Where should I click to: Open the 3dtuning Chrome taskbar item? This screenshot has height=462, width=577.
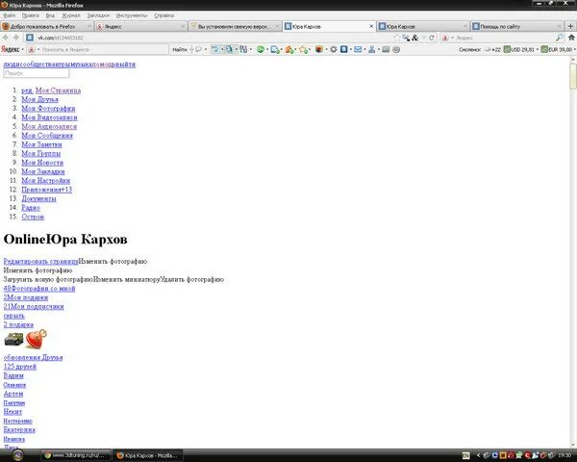75,455
